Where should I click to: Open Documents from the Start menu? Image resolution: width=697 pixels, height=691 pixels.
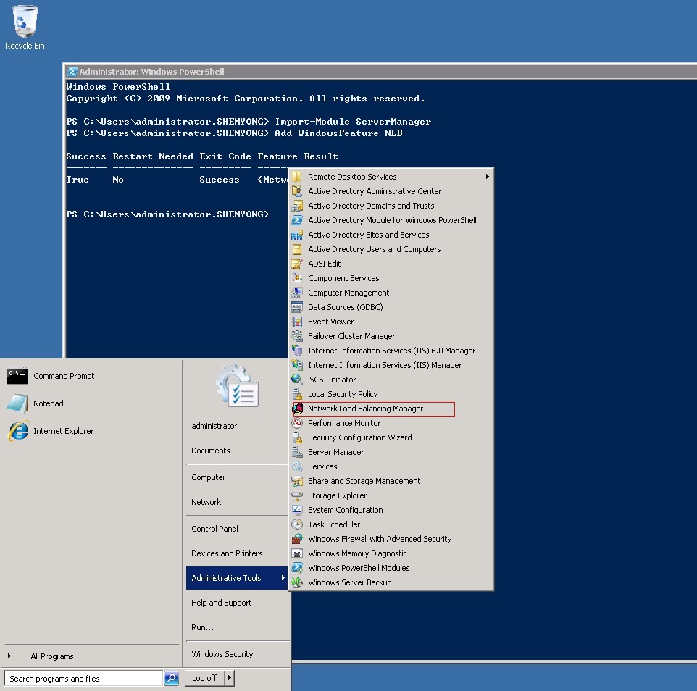[211, 451]
